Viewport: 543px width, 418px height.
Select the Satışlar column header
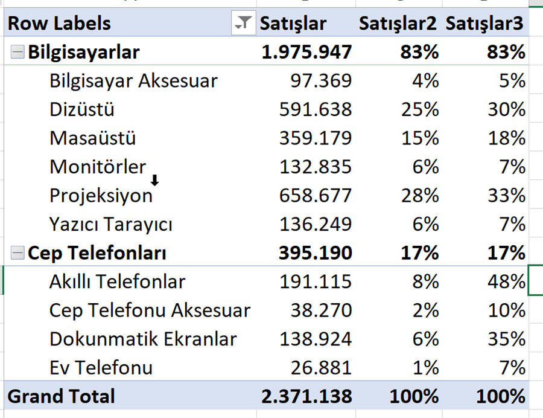click(293, 24)
